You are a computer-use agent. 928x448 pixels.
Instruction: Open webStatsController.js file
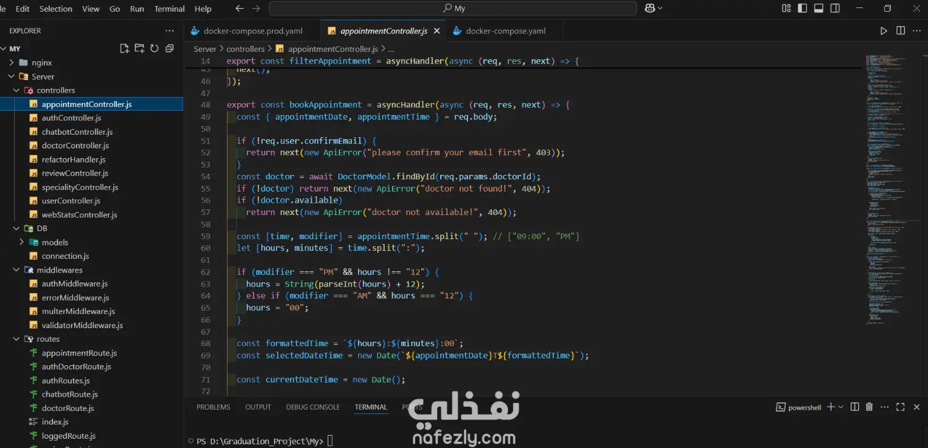point(79,215)
